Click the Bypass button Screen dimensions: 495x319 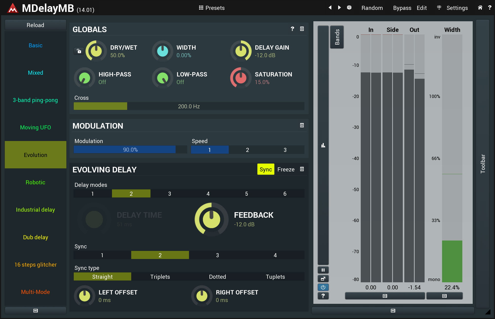point(402,8)
